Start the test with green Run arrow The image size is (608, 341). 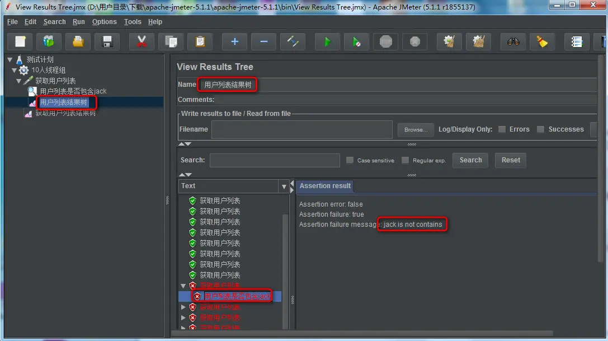tap(327, 41)
